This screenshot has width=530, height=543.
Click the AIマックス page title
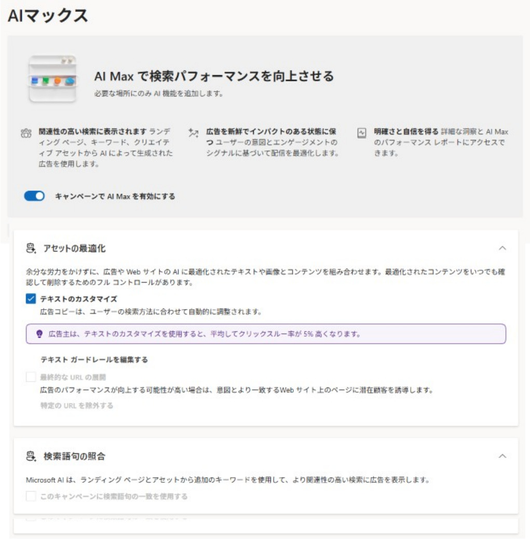pos(48,16)
